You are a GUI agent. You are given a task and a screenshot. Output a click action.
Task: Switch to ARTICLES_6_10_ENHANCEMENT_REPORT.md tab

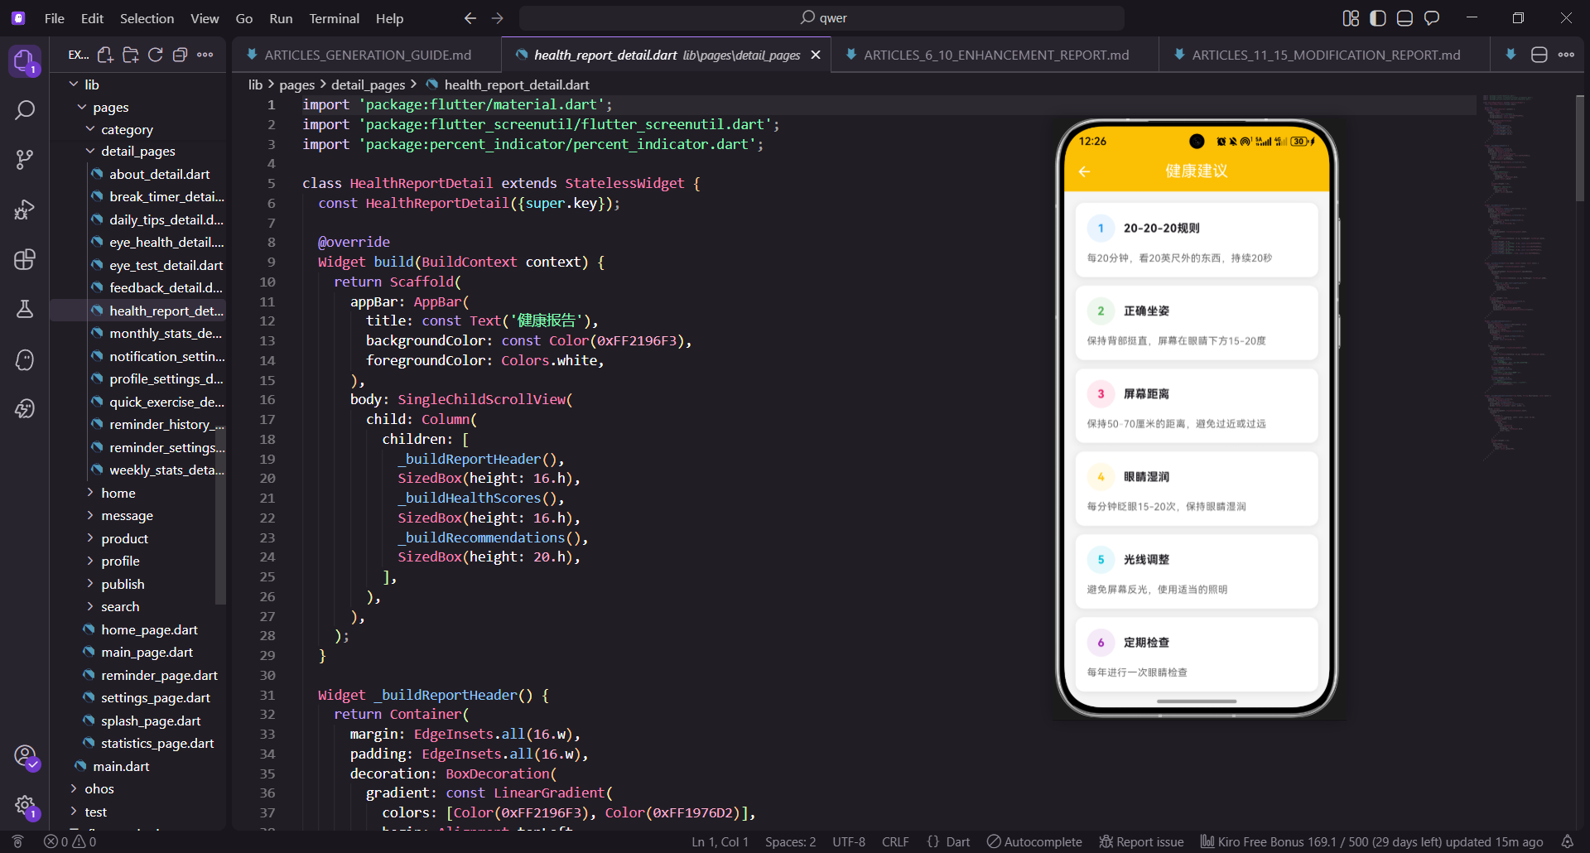point(995,55)
